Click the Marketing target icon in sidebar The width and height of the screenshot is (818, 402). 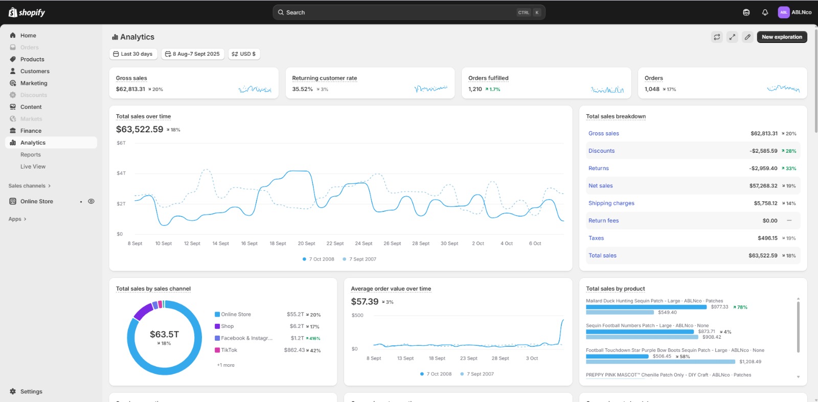(x=13, y=83)
